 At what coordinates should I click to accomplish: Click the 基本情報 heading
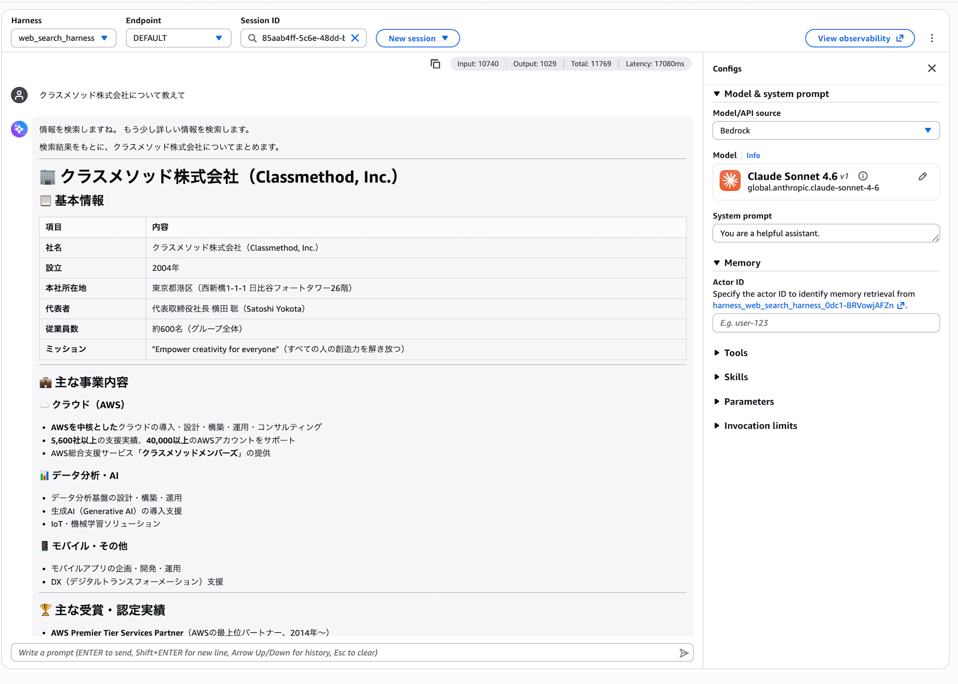click(72, 201)
